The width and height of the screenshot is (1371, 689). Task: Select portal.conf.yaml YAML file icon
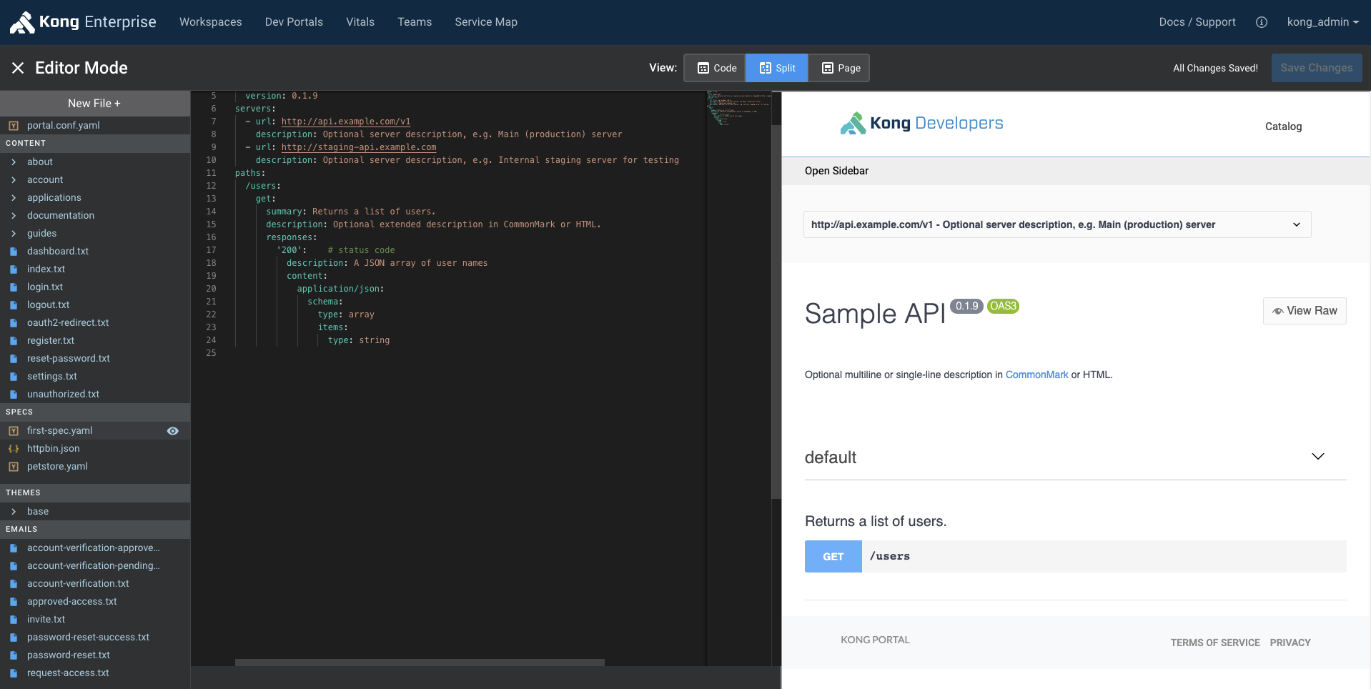click(14, 125)
